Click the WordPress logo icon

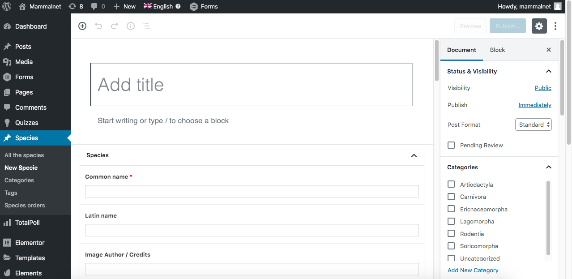[x=7, y=6]
